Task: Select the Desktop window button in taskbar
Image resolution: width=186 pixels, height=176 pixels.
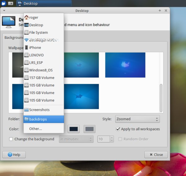Action: tap(44, 3)
